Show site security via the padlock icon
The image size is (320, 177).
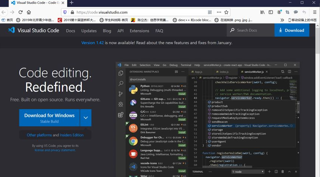pos(72,12)
